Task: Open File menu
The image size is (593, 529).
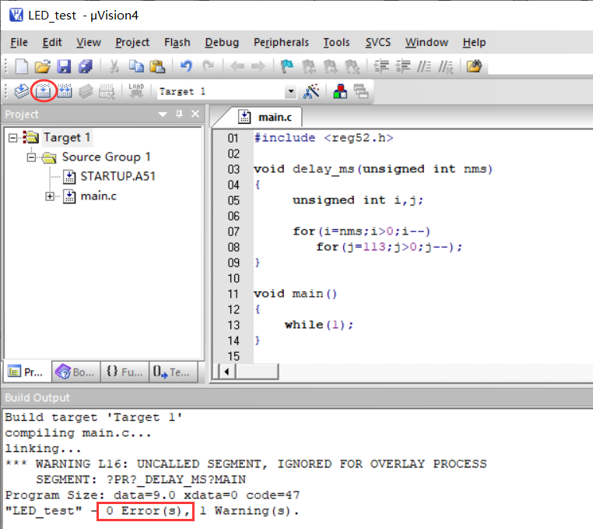Action: [x=19, y=42]
